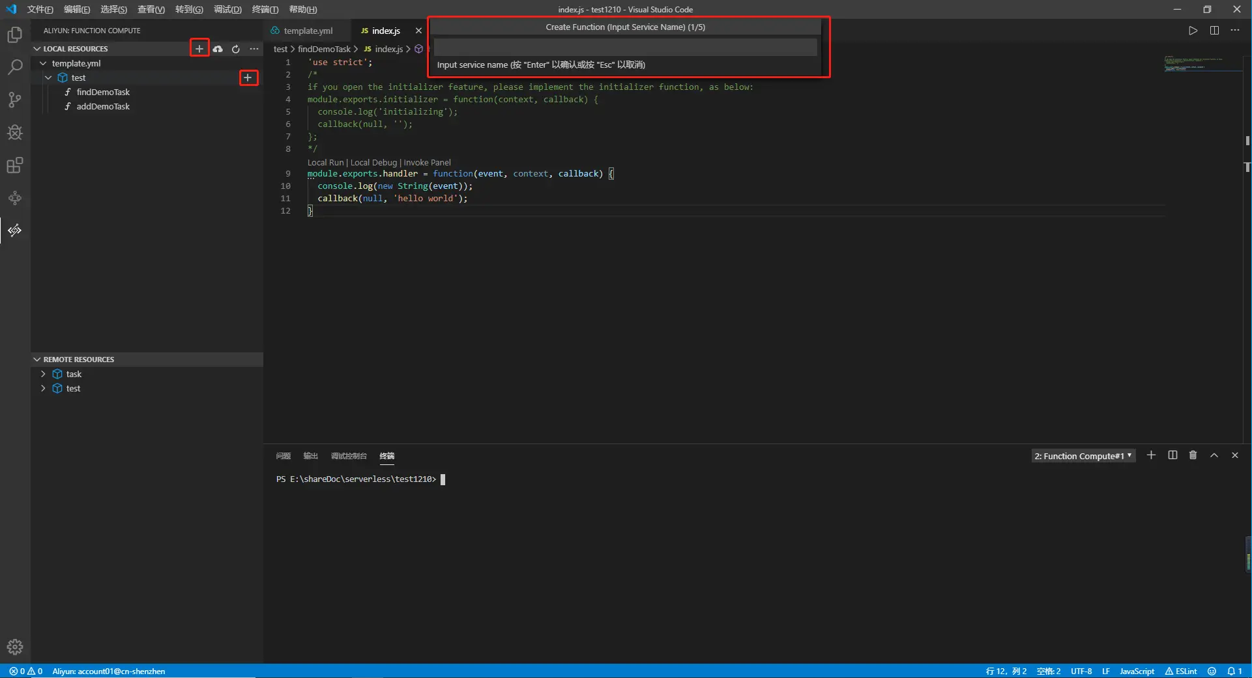Viewport: 1252px width, 678px height.
Task: Click the UTF-8 encoding status item
Action: pos(1081,671)
